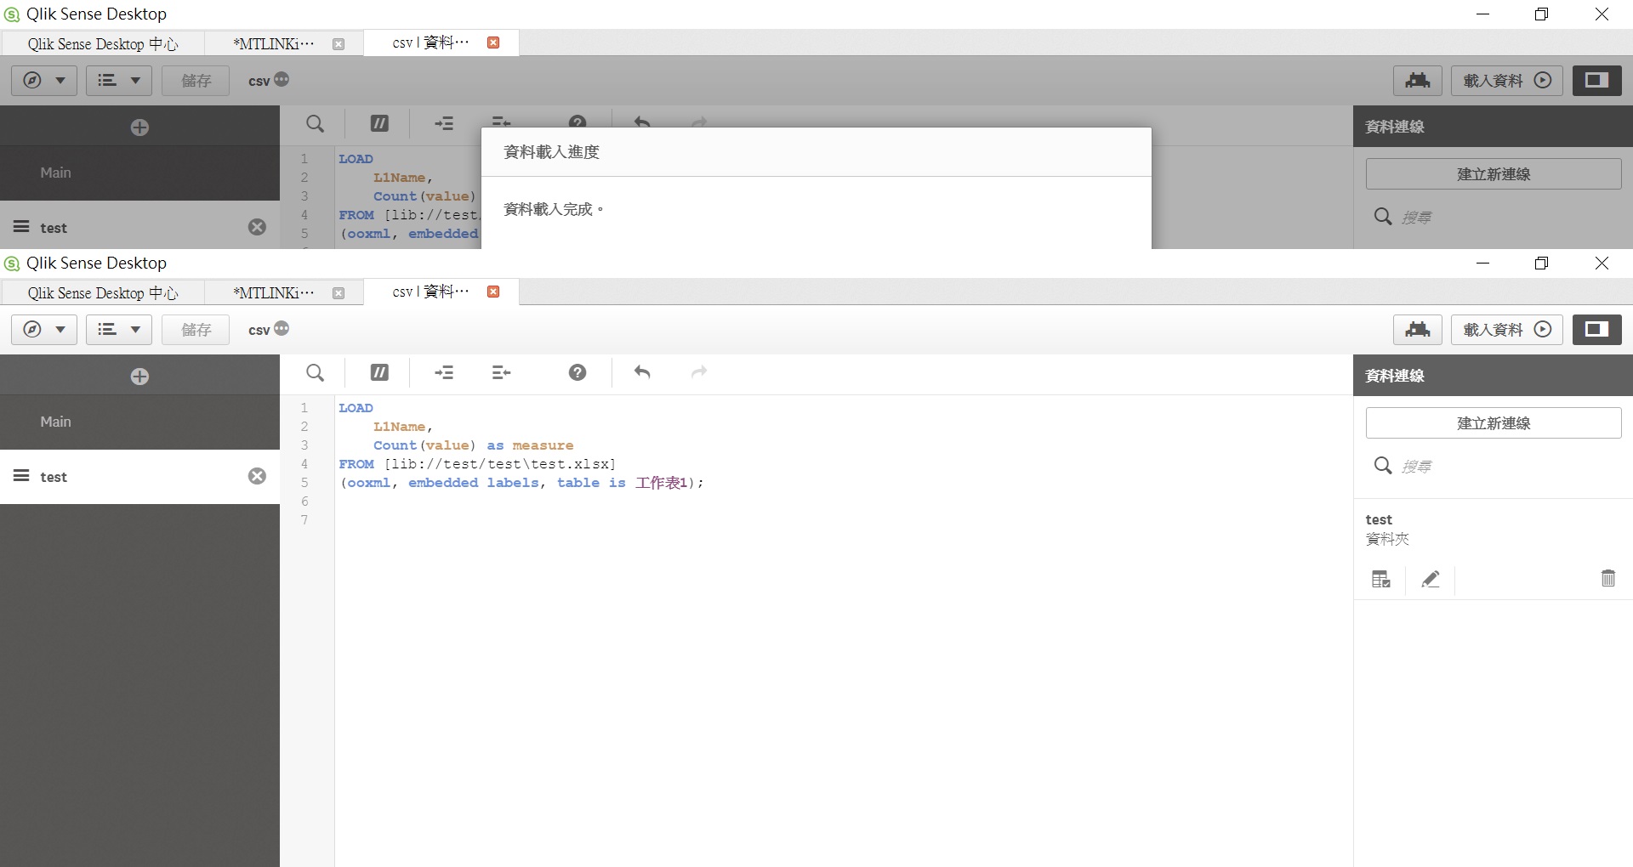Click 載入資料 in the bright window

point(1506,329)
